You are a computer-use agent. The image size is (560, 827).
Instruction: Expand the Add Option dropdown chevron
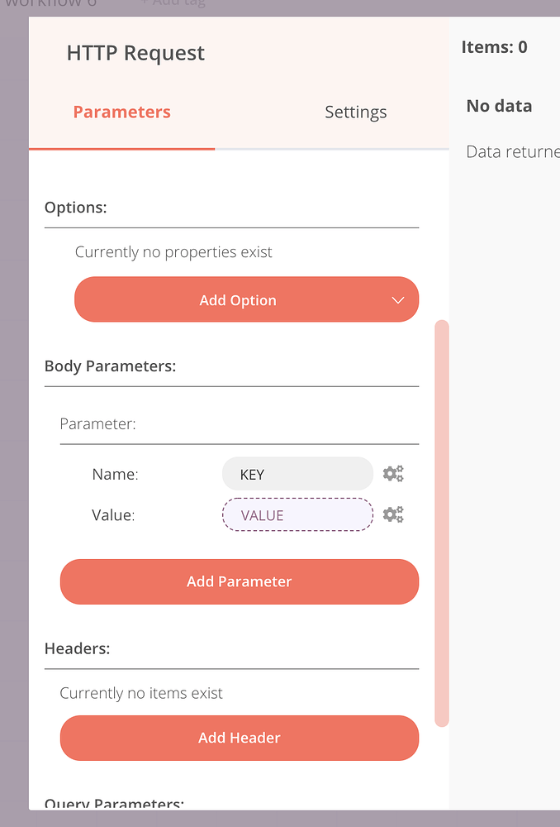tap(397, 299)
